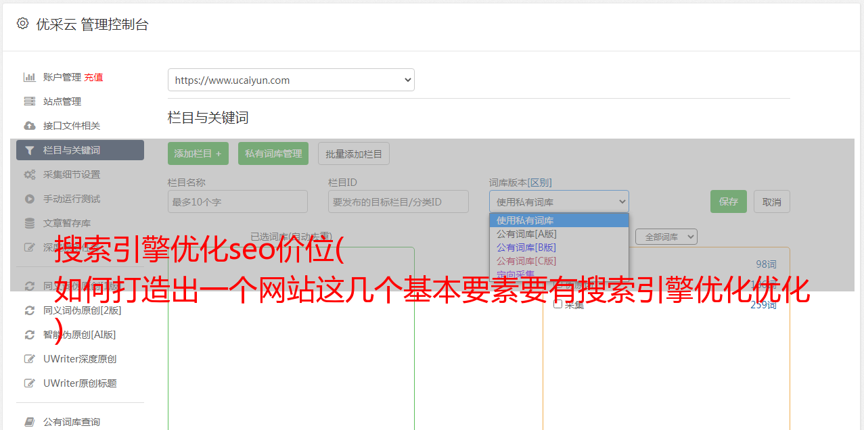Open the 全部词库 filter dropdown
This screenshot has height=430, width=864.
(x=666, y=237)
